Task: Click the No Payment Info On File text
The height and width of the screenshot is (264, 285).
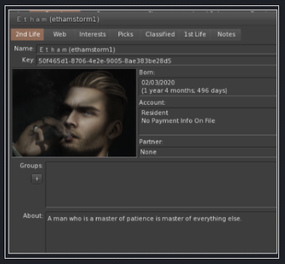Action: coord(178,121)
